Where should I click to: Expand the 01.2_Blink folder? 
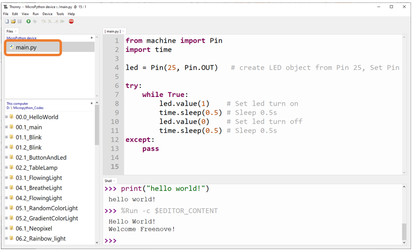[x=7, y=147]
